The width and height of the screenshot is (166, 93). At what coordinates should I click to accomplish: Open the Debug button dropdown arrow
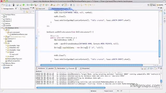[29, 5]
